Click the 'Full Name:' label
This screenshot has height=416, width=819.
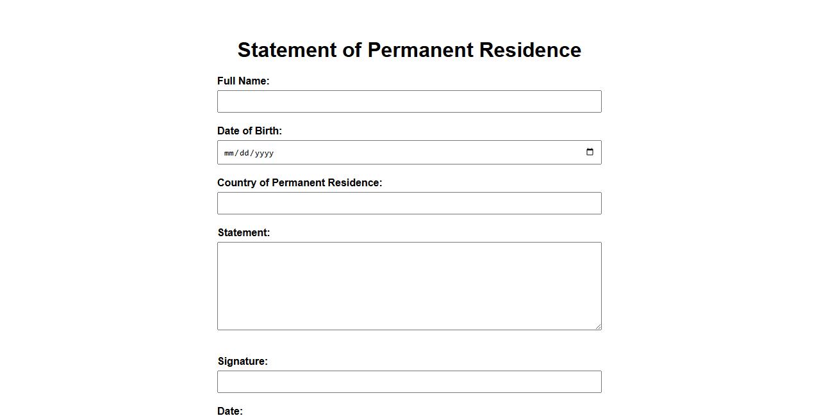pos(243,81)
